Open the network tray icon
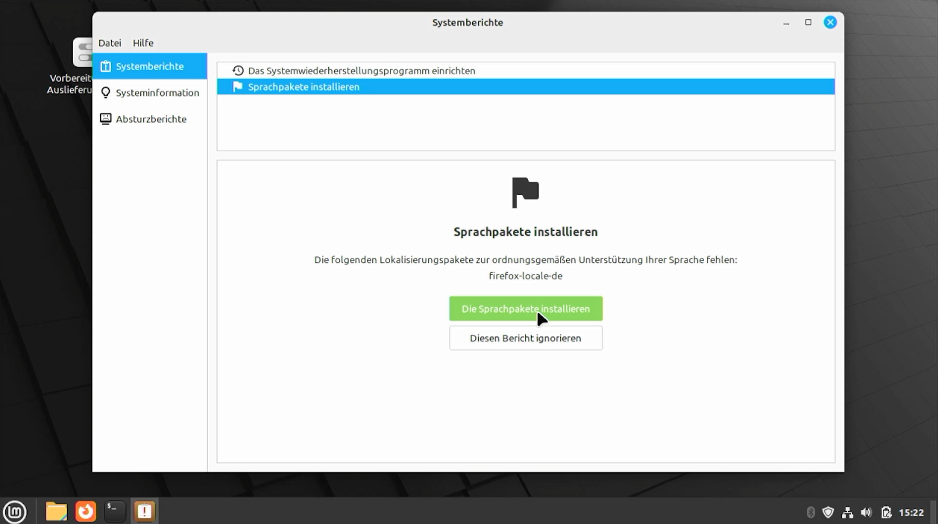This screenshot has width=938, height=524. coord(847,513)
